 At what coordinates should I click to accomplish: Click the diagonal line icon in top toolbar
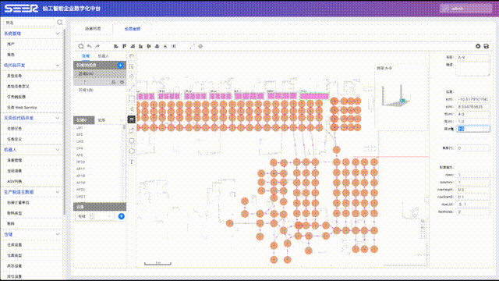pos(192,46)
